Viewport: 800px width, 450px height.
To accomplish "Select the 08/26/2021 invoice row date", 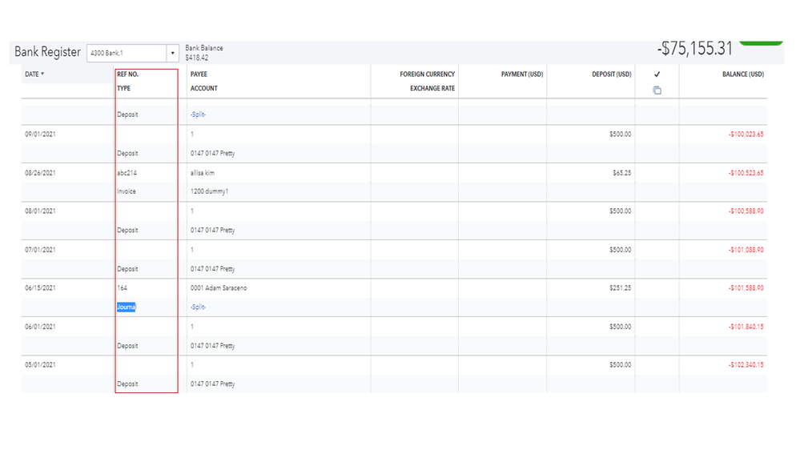I will pos(40,172).
